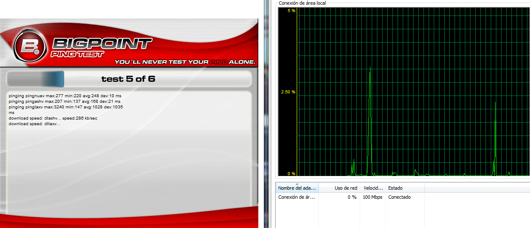This screenshot has height=228, width=530.
Task: Click the '100 Mbps' speed cell
Action: click(x=373, y=197)
